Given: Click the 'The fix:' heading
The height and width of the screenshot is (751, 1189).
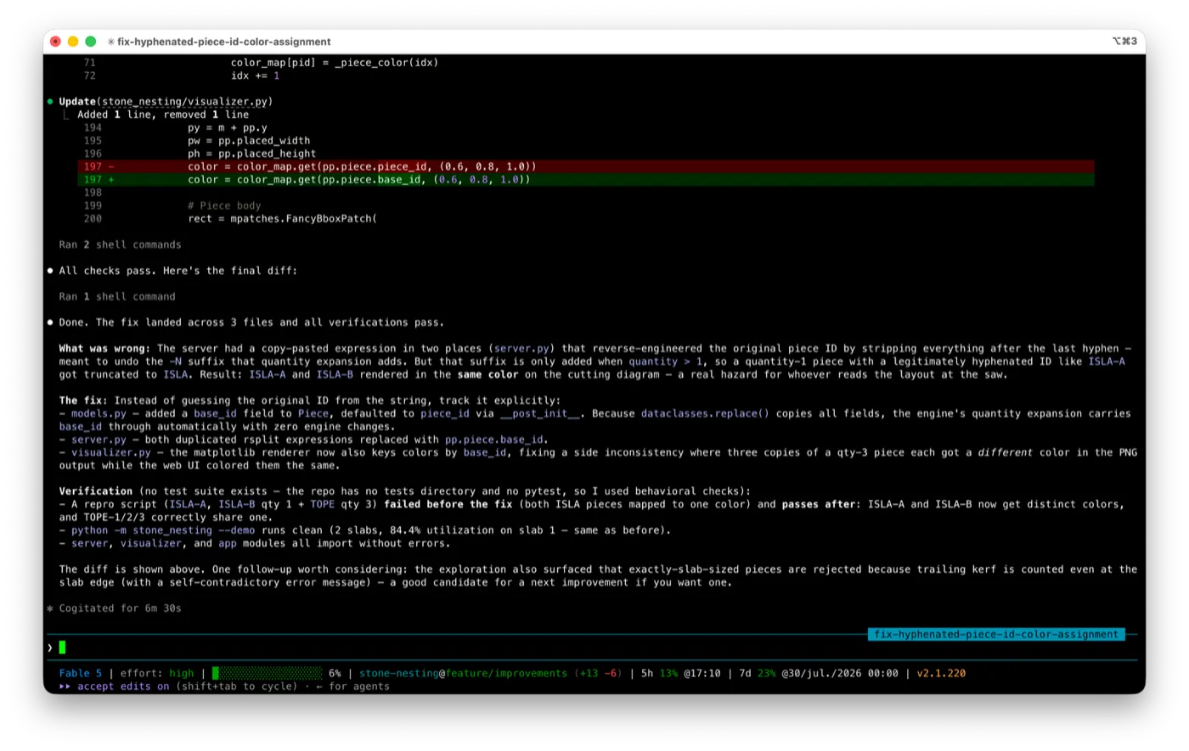Looking at the screenshot, I should [83, 401].
